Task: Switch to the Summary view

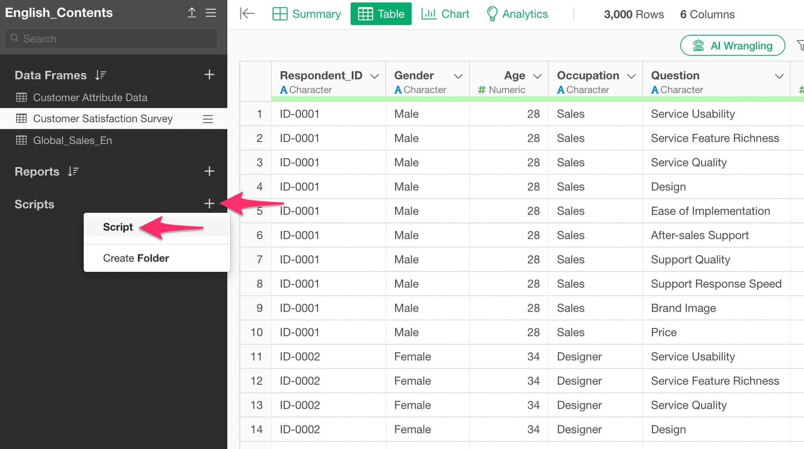Action: 307,14
